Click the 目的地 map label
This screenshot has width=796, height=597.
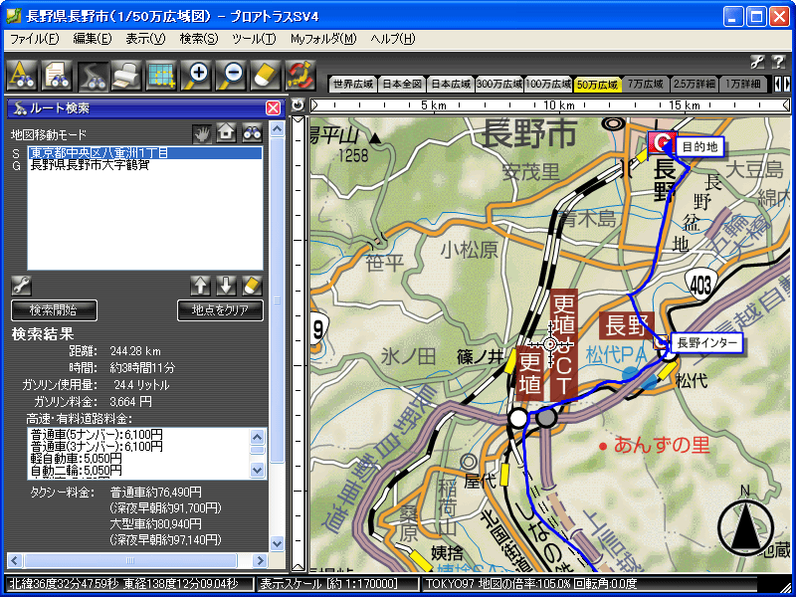coord(699,147)
